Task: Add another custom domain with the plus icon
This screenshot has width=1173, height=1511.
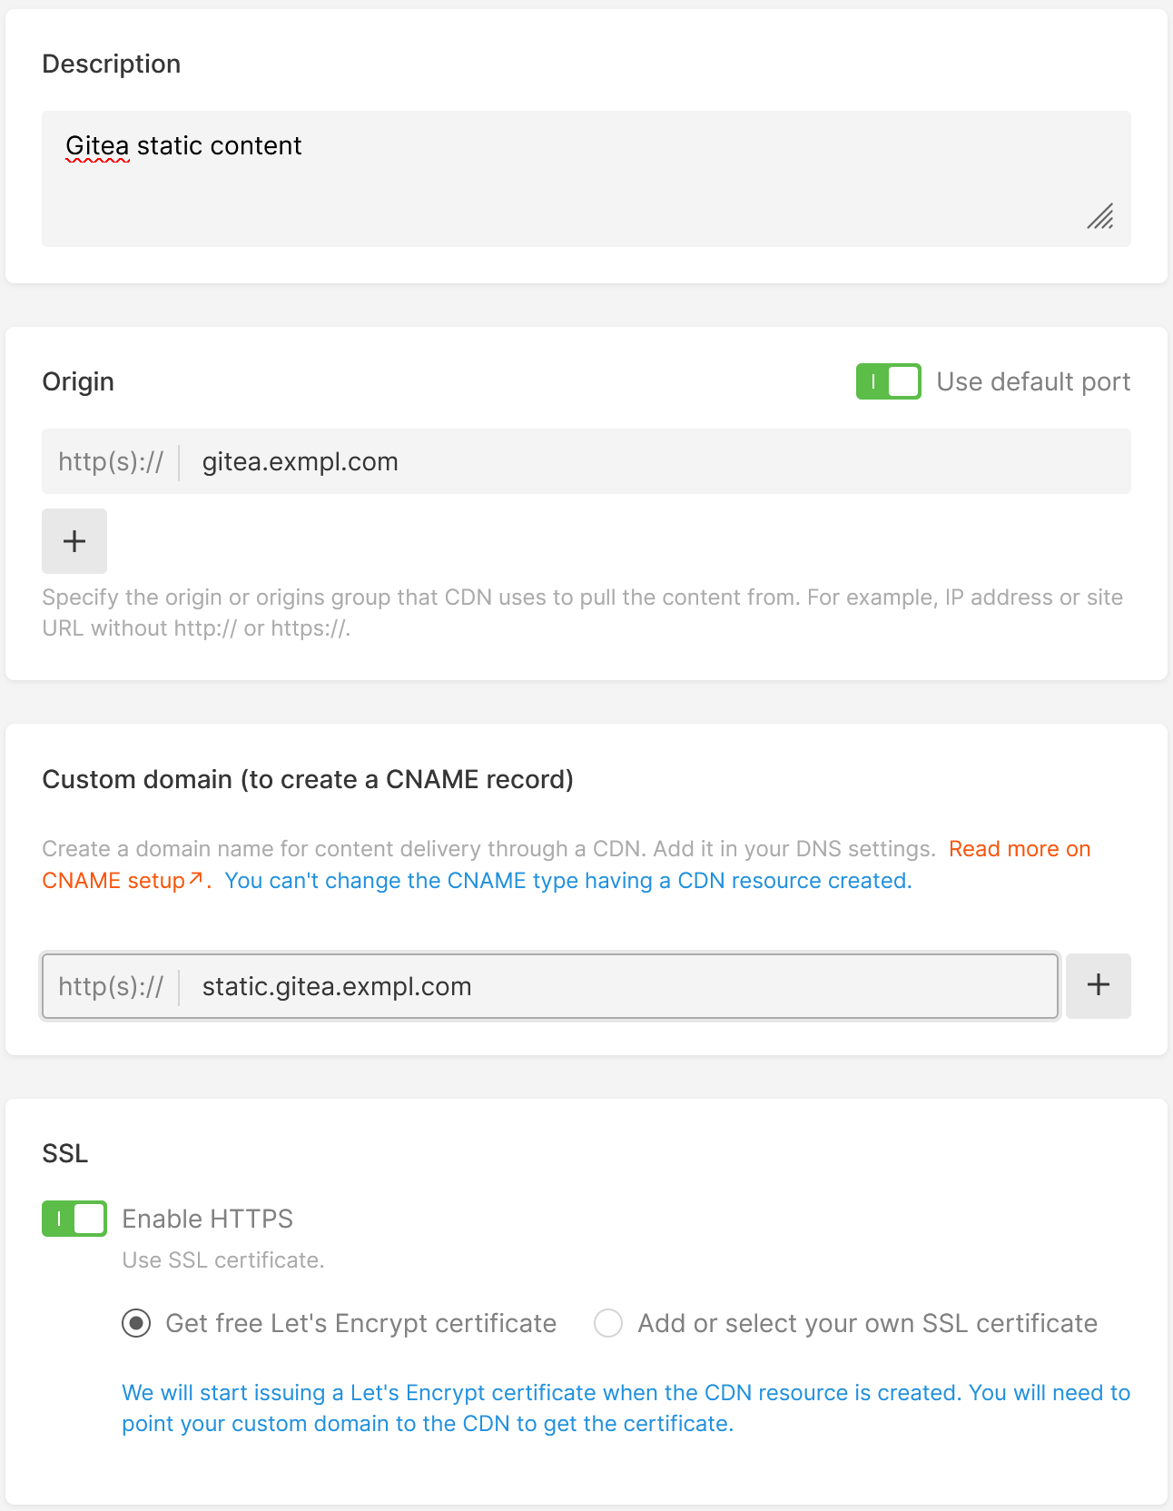Action: click(x=1098, y=986)
